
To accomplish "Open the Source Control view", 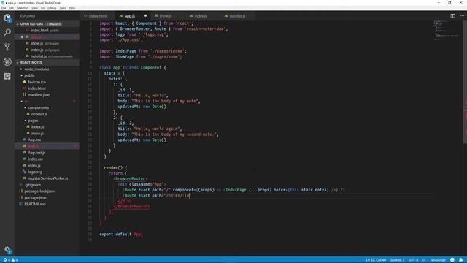I will (7, 47).
